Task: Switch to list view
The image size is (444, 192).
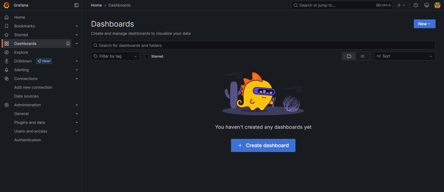Action: [x=362, y=56]
